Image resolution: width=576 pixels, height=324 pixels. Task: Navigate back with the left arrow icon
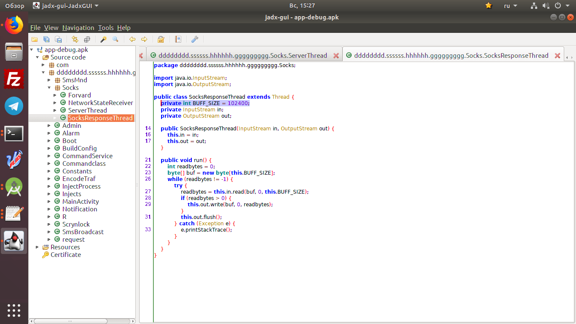click(x=132, y=39)
